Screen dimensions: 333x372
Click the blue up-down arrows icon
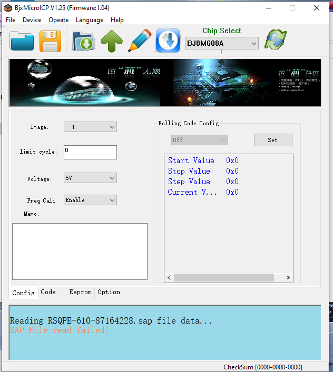coord(168,41)
